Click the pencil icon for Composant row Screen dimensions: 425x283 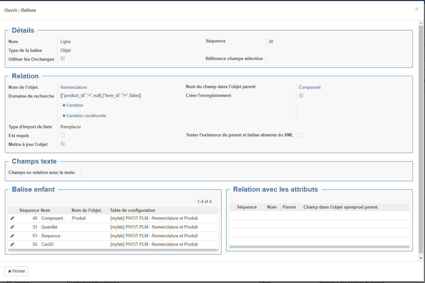coord(12,218)
